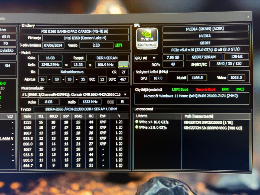The image size is (260, 195).
Task: Click module clock field 1333 MHz
Action: point(90,102)
